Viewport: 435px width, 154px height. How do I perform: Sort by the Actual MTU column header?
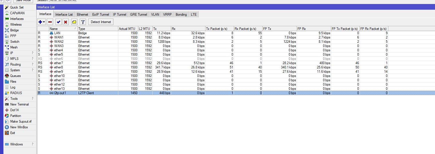[128, 29]
